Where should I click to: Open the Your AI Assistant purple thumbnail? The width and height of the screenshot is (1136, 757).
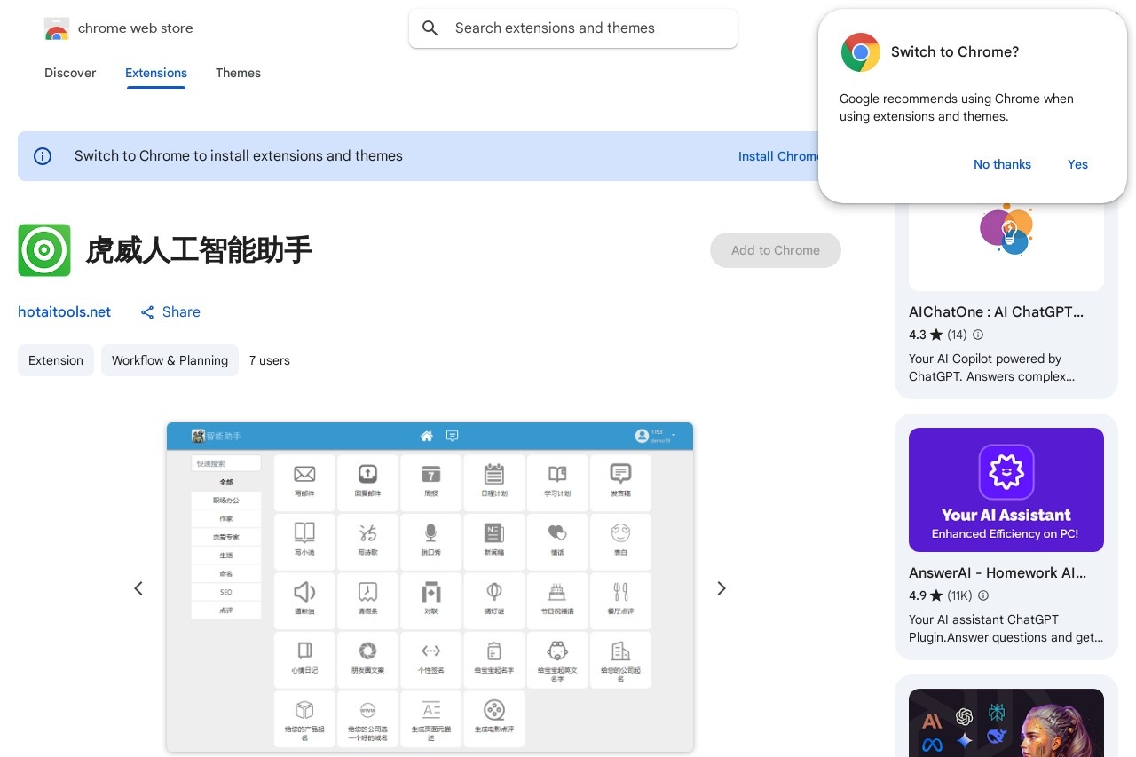tap(1006, 490)
